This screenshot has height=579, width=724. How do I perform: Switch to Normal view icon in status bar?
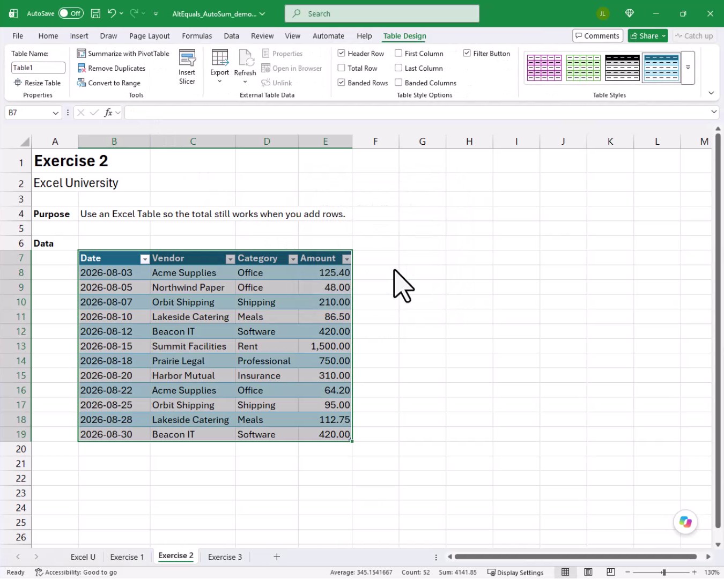pyautogui.click(x=565, y=572)
